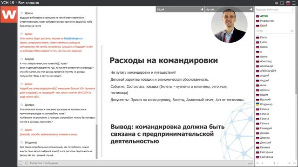Click the icon beside Артем's reply about НДС
The image size is (298, 167).
21,84
